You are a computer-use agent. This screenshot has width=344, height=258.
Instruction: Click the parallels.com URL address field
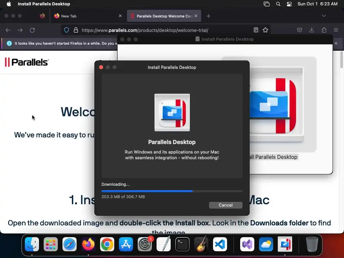pyautogui.click(x=145, y=30)
